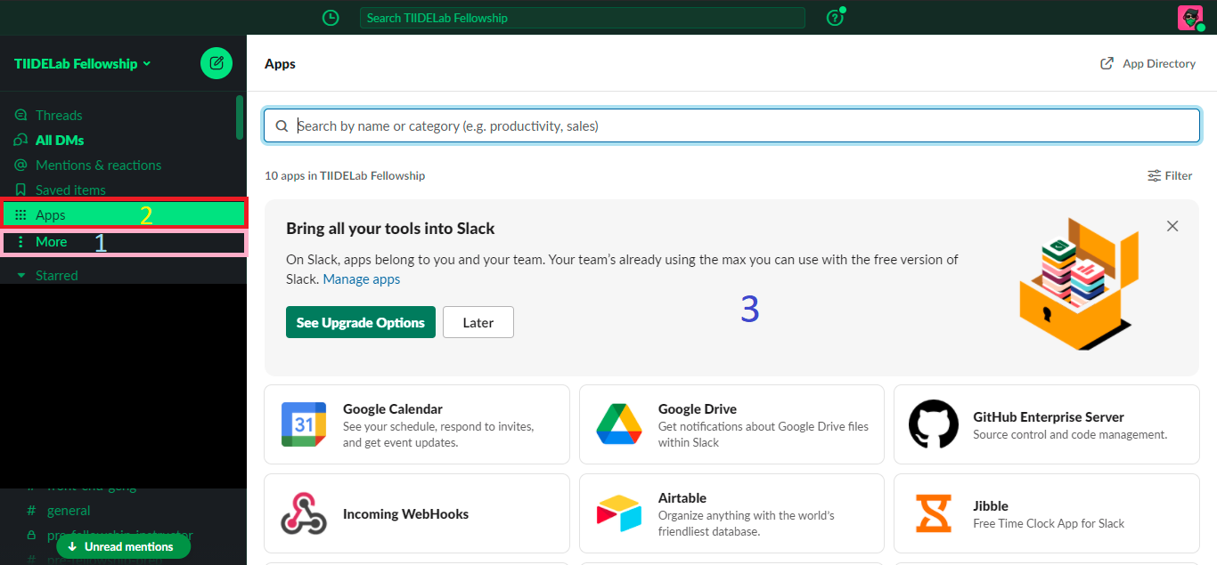
Task: Click the Later button
Action: (x=478, y=322)
